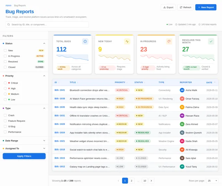The image size is (222, 186).
Task: Open bug BUG-1012 link
Action: pos(60,167)
